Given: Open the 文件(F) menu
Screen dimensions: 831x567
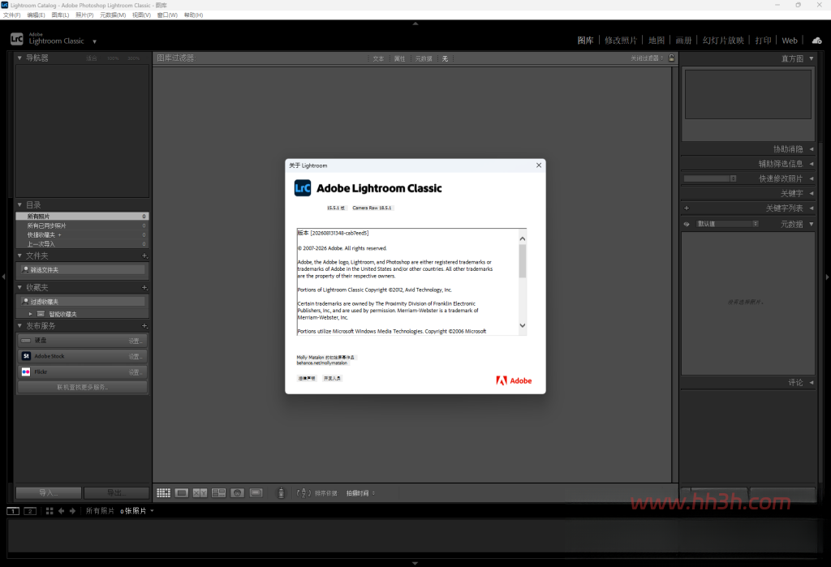Looking at the screenshot, I should [x=11, y=15].
